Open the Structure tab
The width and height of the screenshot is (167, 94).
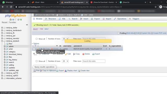tap(51, 19)
